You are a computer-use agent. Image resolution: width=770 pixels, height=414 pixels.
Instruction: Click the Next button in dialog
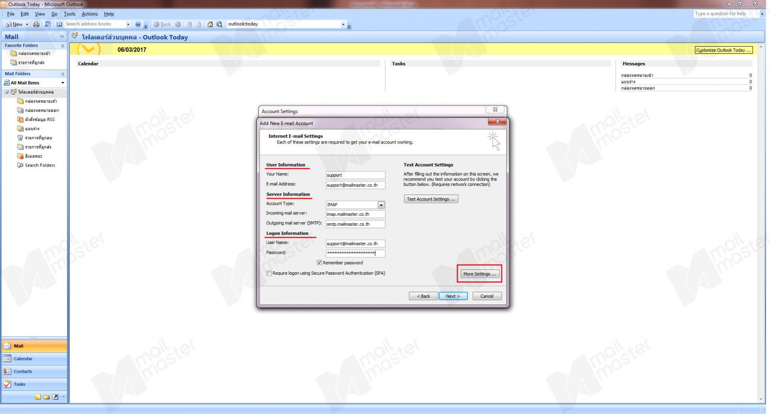[x=453, y=296]
